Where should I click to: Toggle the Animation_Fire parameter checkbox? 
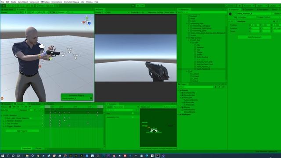point(133,117)
